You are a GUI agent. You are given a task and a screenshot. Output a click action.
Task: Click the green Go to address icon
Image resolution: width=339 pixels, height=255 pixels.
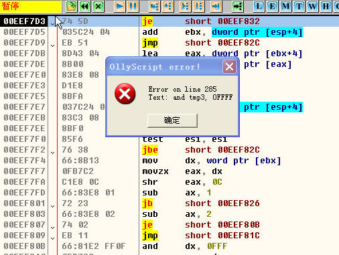tap(237, 6)
